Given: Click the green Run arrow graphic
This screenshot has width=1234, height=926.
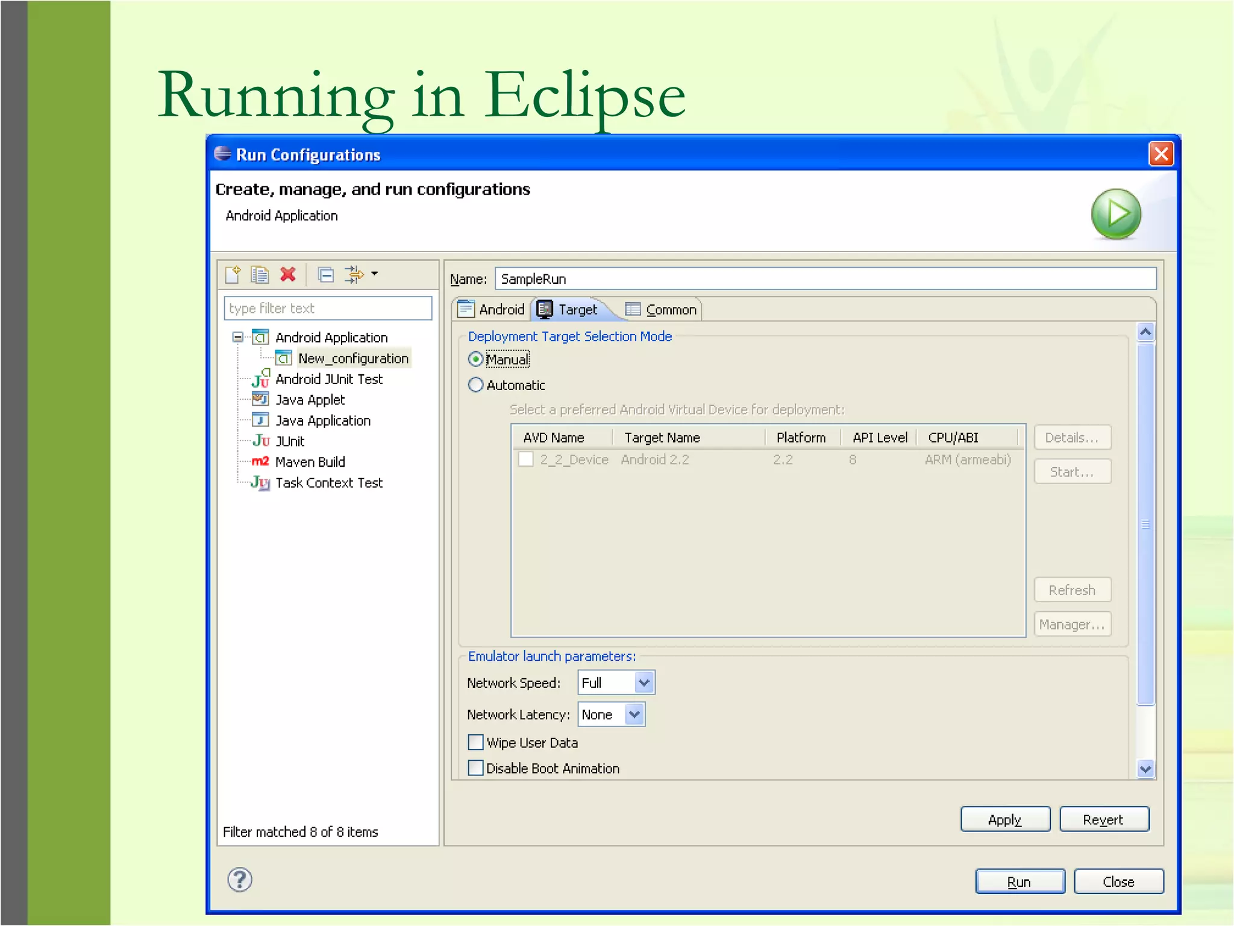Looking at the screenshot, I should point(1117,214).
